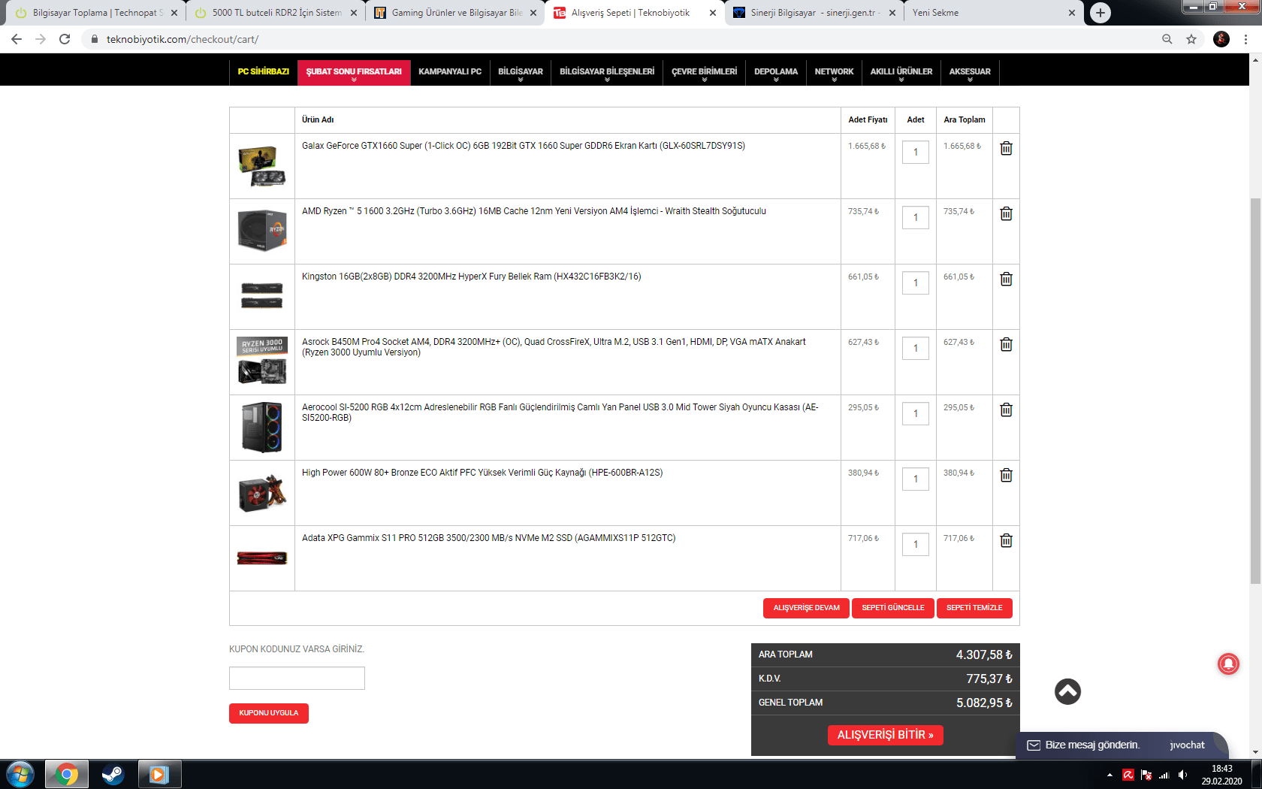Open the KAMPANYALI PC menu item
The image size is (1262, 789).
pyautogui.click(x=450, y=72)
